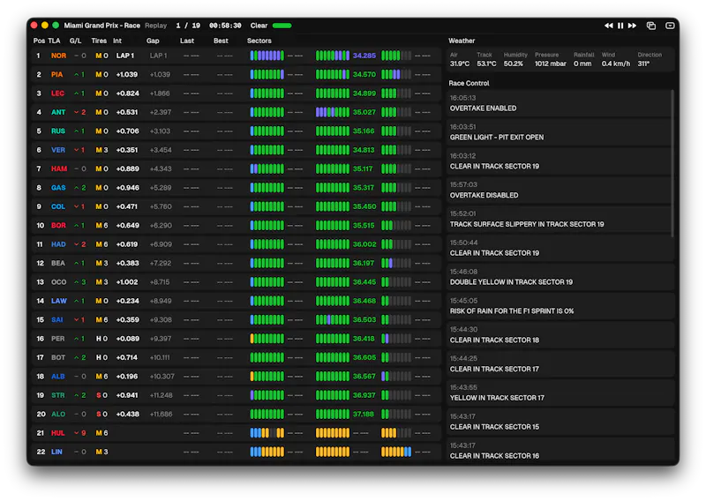Rewind the race replay

click(x=609, y=26)
